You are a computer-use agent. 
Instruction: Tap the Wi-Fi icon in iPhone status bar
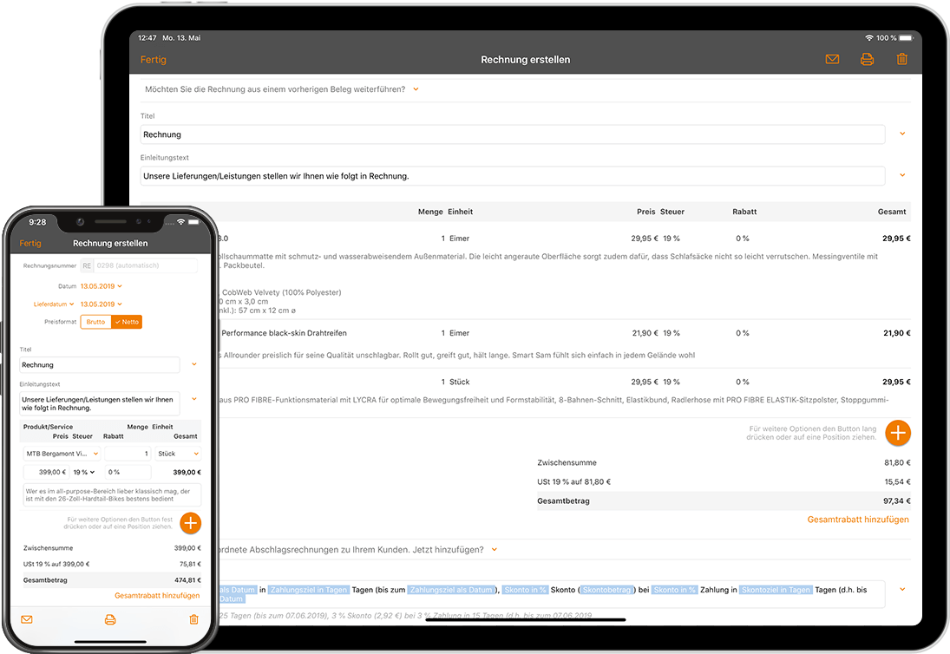tap(180, 222)
